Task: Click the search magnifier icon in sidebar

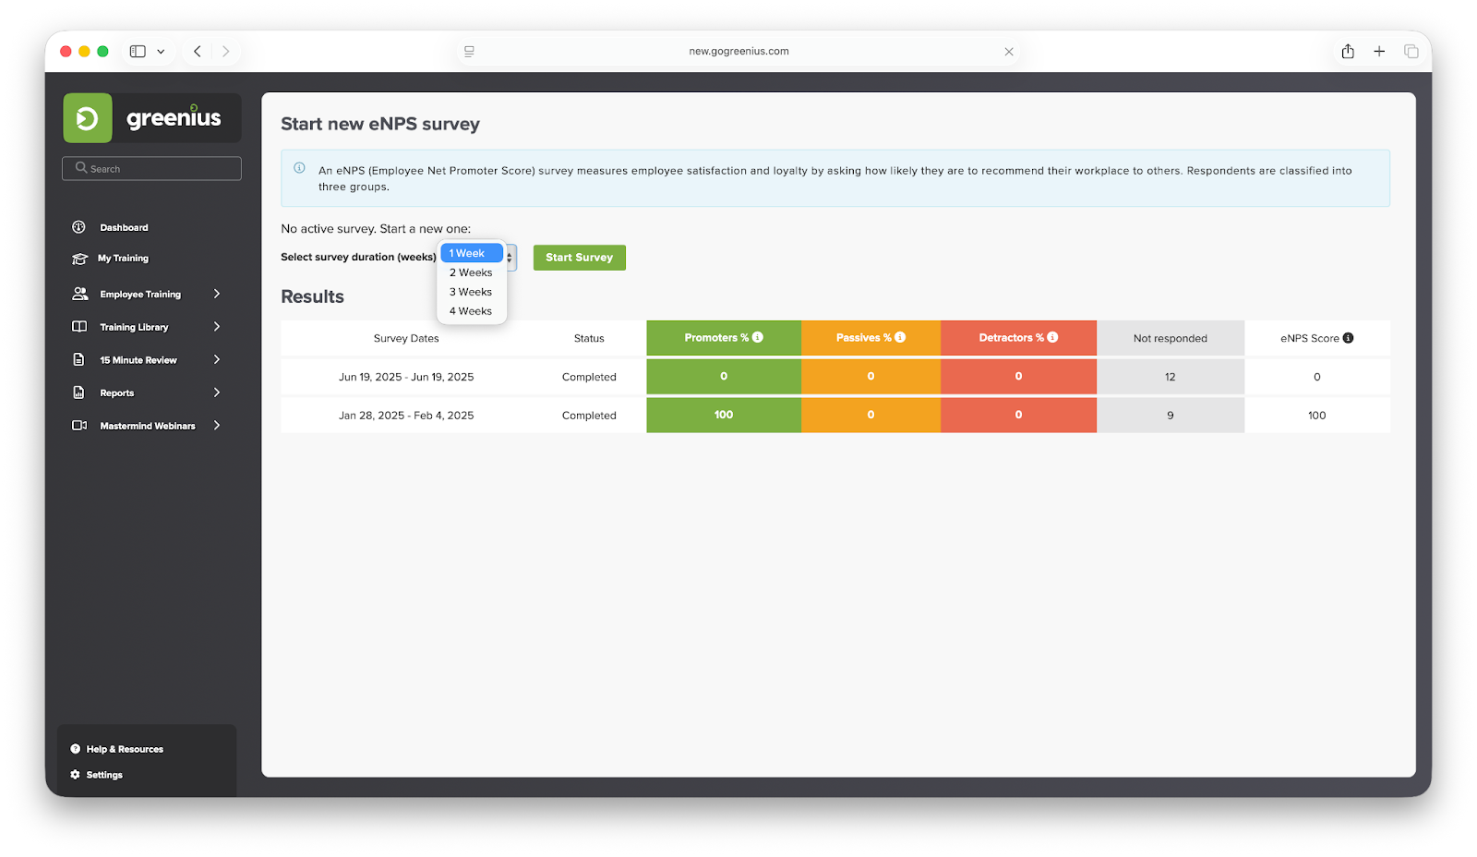Action: point(81,168)
